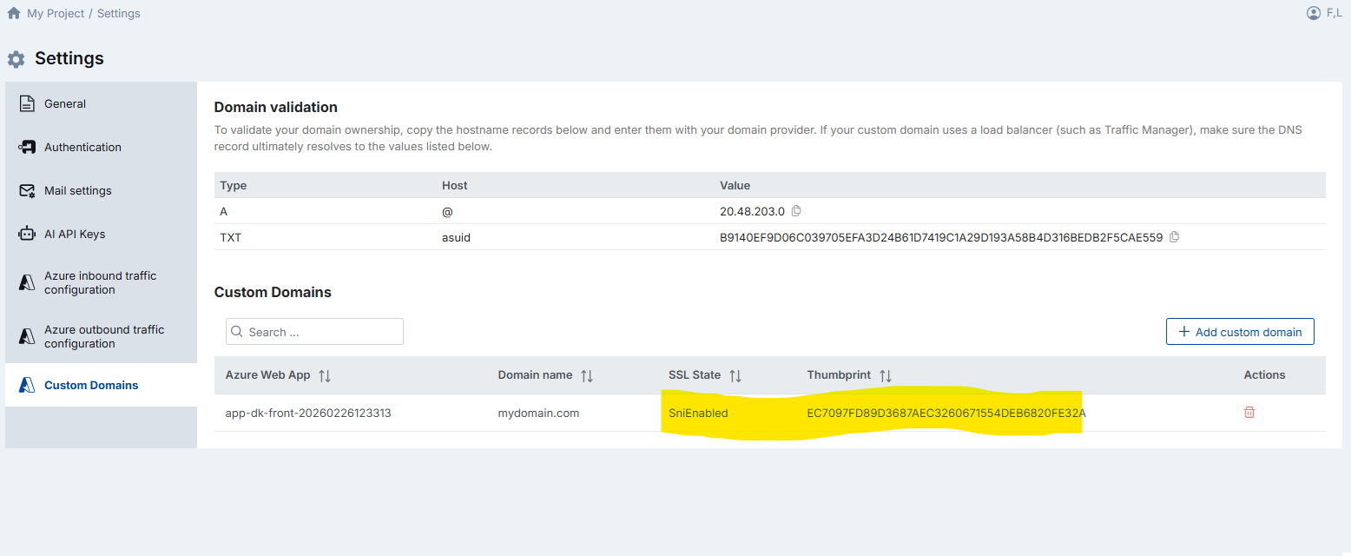
Task: Click the gear icon beside Settings heading
Action: [x=15, y=58]
